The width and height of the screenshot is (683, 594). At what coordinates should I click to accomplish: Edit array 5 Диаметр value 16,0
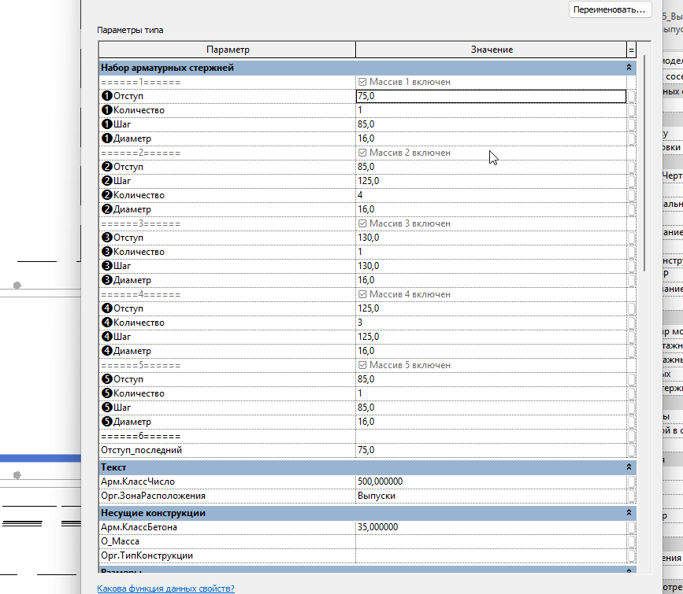tap(491, 422)
